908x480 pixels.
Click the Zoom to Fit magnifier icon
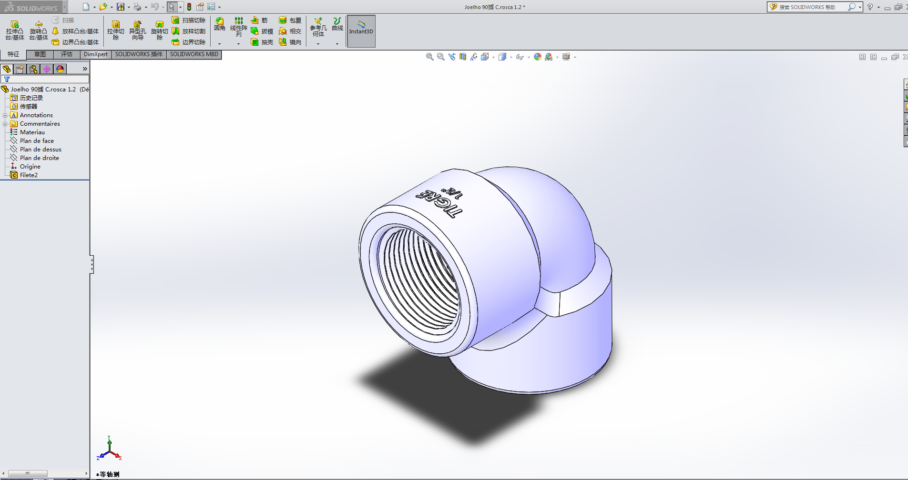429,57
